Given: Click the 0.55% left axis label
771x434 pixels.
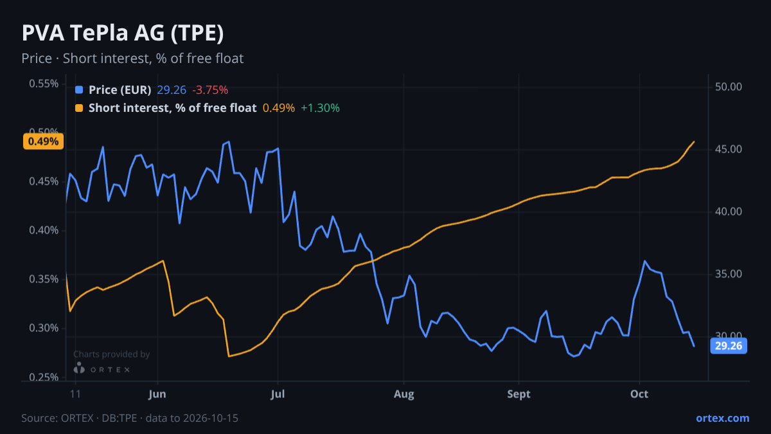Looking at the screenshot, I should (44, 84).
